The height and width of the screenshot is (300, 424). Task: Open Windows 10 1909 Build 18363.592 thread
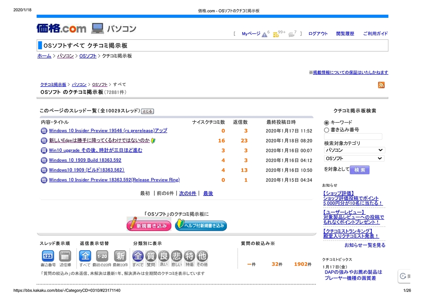click(x=85, y=160)
